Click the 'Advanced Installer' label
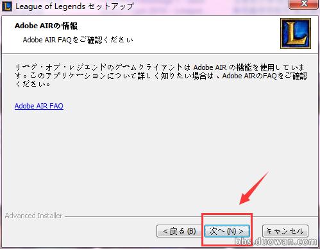Image resolution: width=320 pixels, height=249 pixels. 33,216
